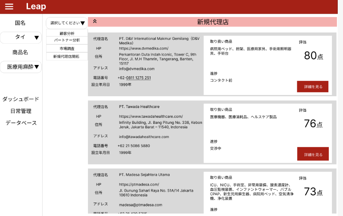Select 顧客分析 menu option
This screenshot has height=216, width=343.
pyautogui.click(x=67, y=33)
